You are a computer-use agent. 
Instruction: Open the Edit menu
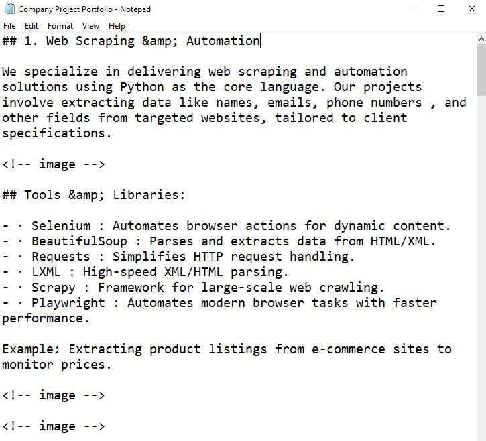tap(32, 26)
